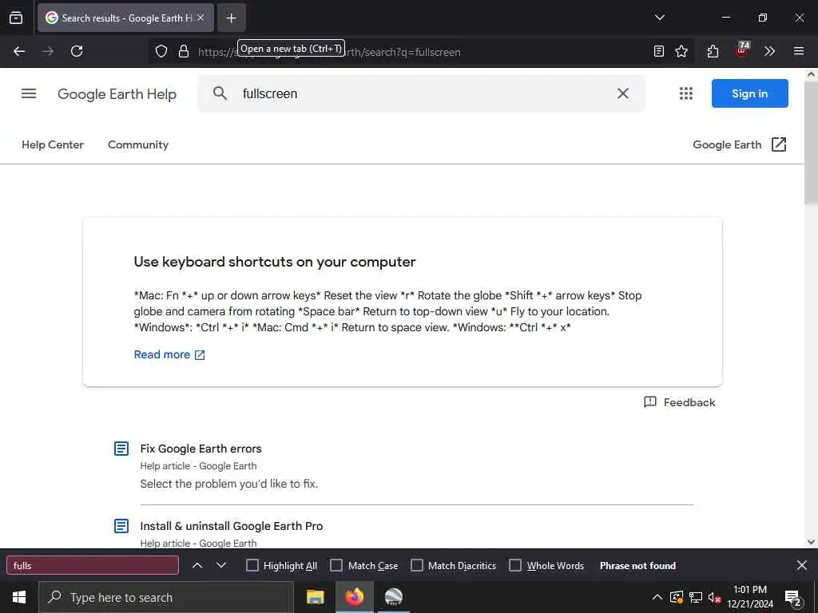Enable Whole Words checkbox
818x613 pixels.
[x=515, y=566]
